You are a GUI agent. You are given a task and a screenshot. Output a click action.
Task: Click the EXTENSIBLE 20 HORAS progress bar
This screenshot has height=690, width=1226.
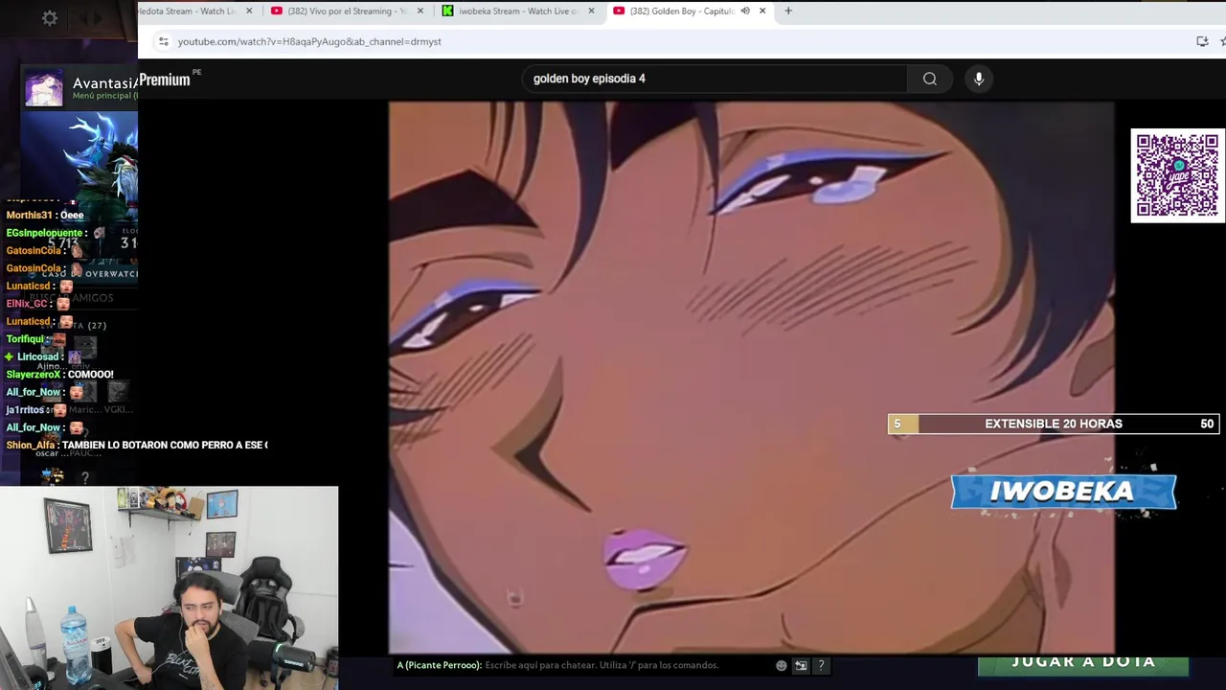point(1054,424)
